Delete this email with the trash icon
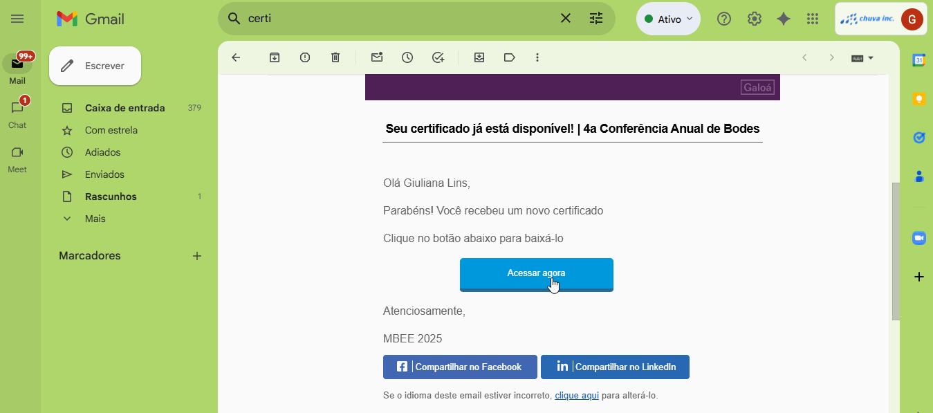The height and width of the screenshot is (413, 933). [x=335, y=57]
